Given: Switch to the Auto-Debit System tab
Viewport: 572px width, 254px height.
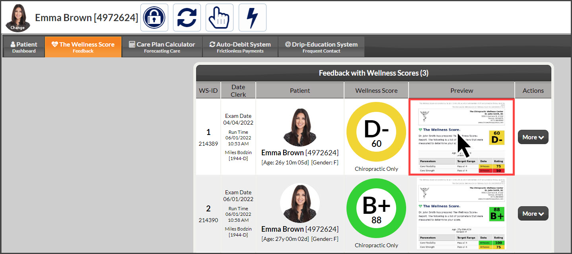Looking at the screenshot, I should [240, 47].
